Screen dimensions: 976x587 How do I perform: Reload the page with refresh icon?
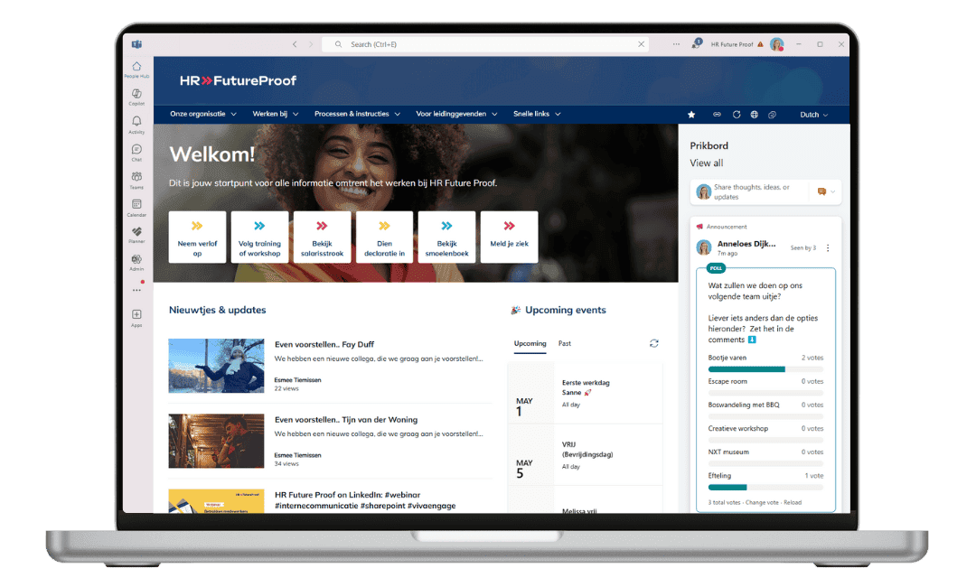(737, 115)
